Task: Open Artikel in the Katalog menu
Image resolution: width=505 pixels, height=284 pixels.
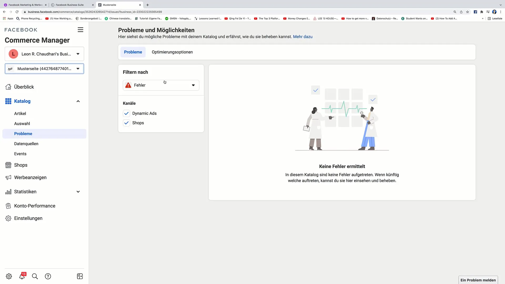Action: point(20,114)
